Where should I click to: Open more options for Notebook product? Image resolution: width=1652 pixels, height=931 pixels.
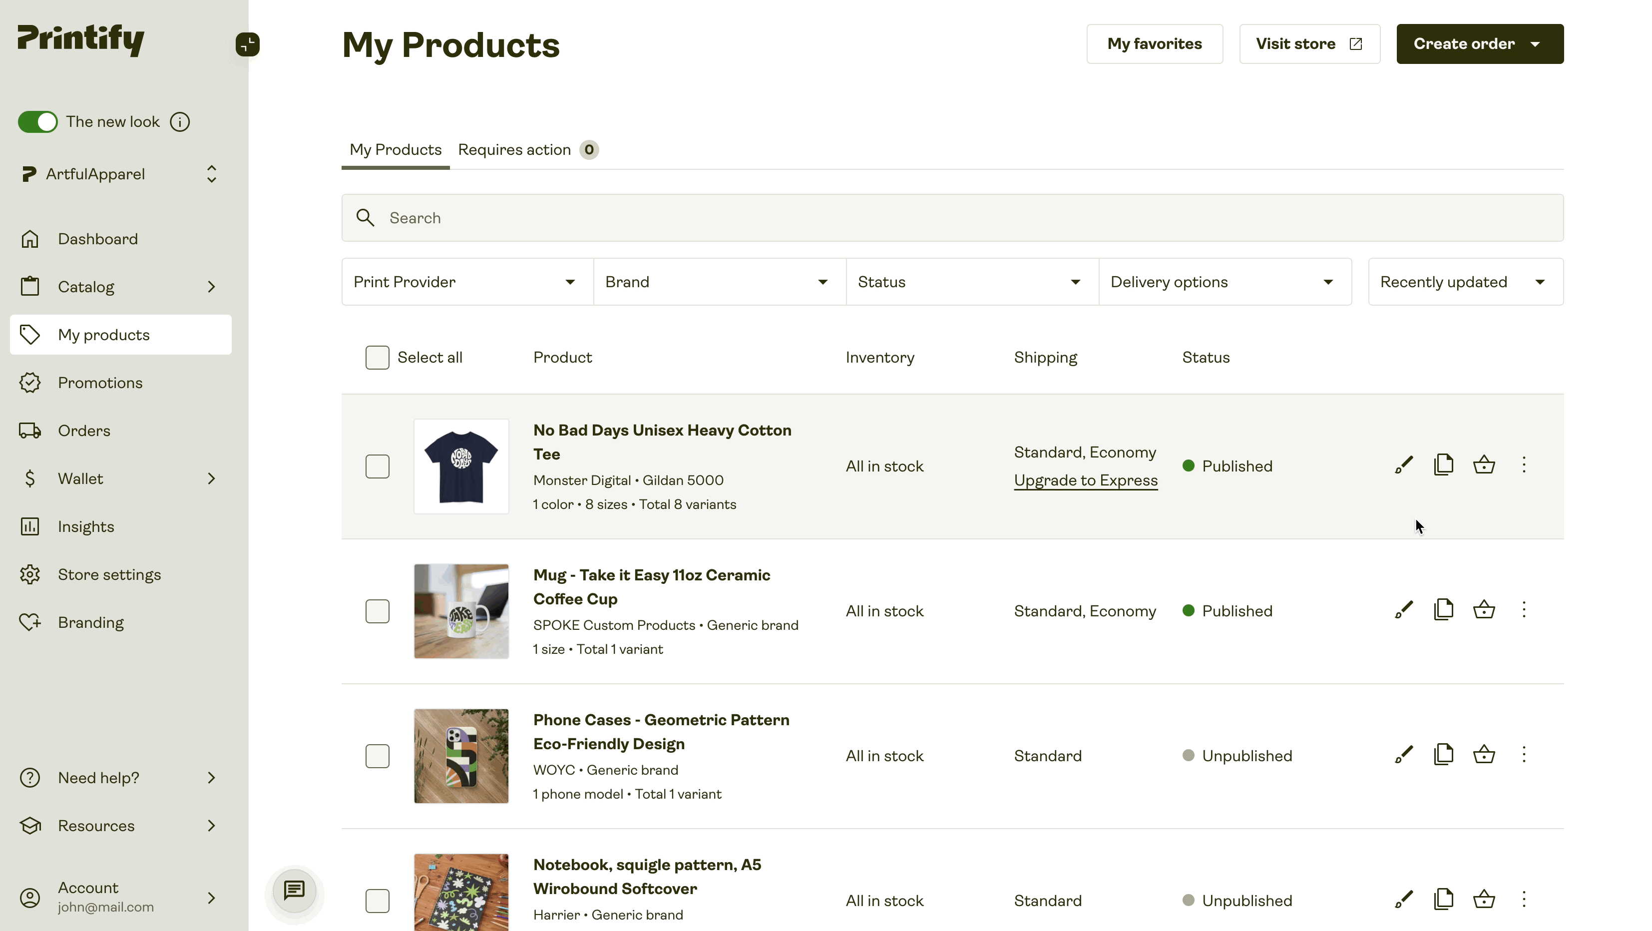pos(1524,900)
